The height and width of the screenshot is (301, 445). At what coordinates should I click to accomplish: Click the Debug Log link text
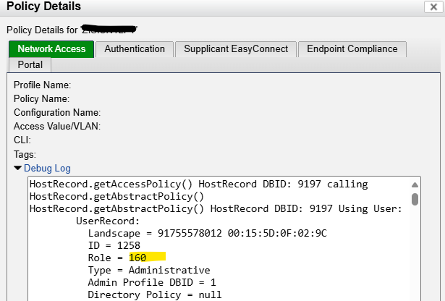tap(47, 169)
